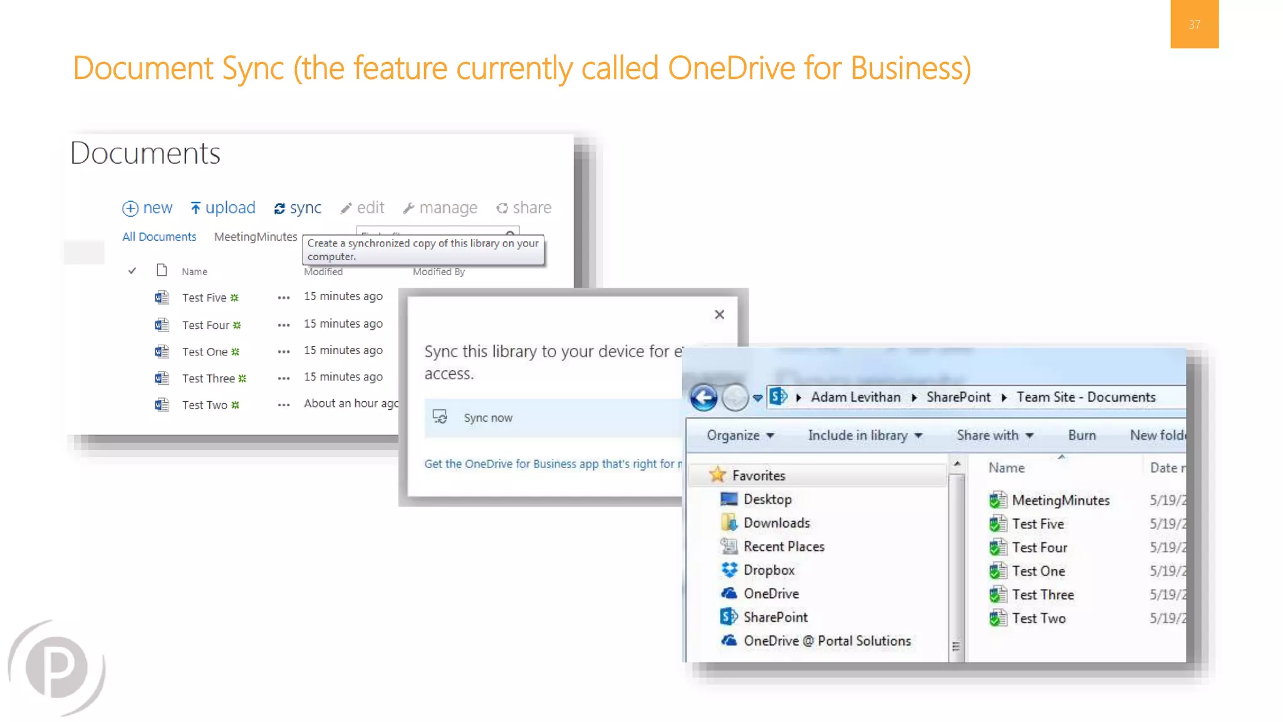Sort by Name column in Documents library
Screen dimensions: 1283x722
coord(194,271)
